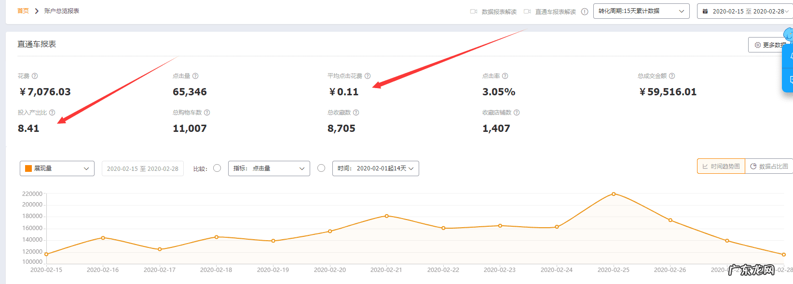
Task: Open help icon beside 总购物车数
Action: click(x=207, y=113)
